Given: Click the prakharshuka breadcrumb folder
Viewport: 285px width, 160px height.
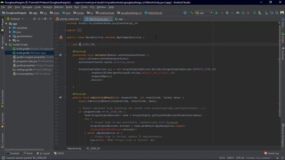Looking at the screenshot, I should [x=105, y=13].
